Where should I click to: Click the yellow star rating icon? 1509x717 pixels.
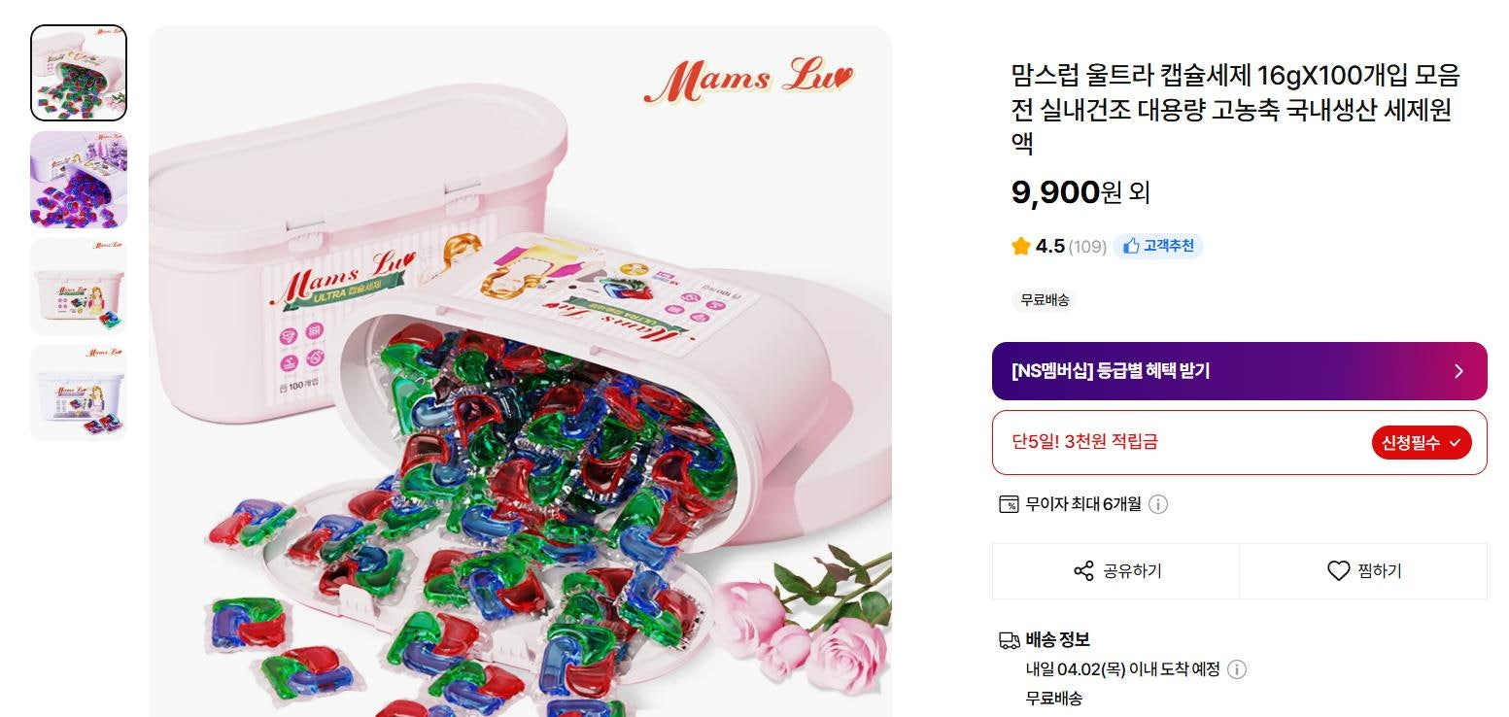1020,247
